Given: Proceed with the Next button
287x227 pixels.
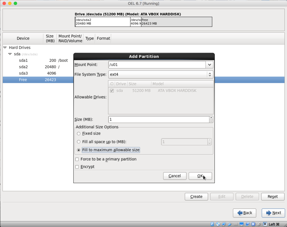Looking at the screenshot, I should coord(273,213).
